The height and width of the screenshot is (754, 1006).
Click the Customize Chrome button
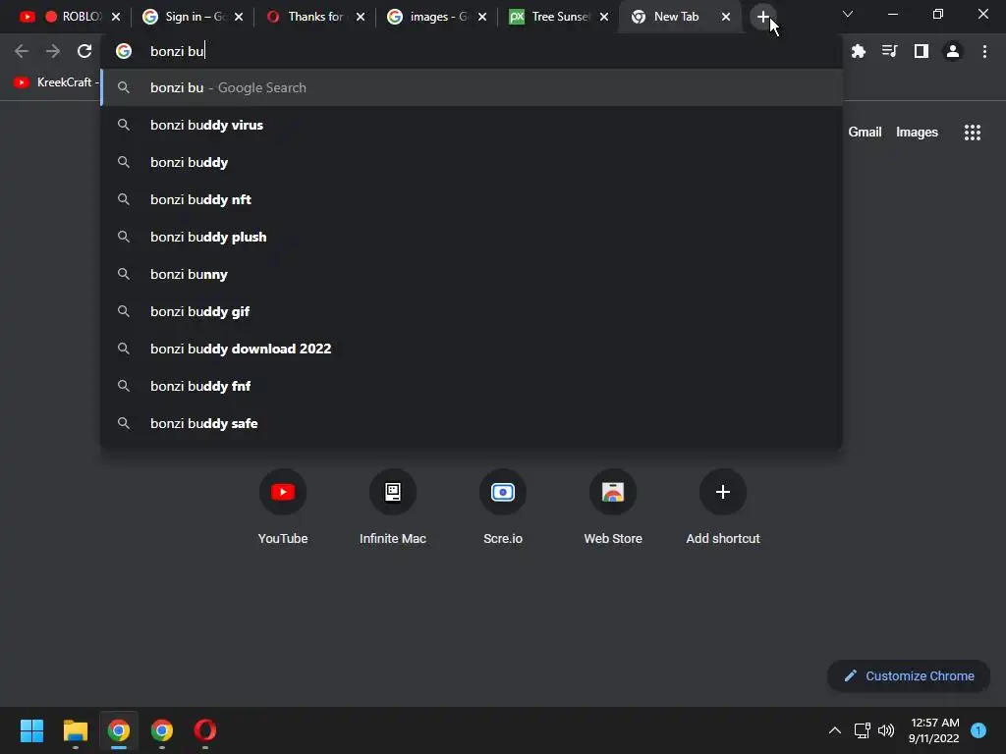[x=909, y=675]
